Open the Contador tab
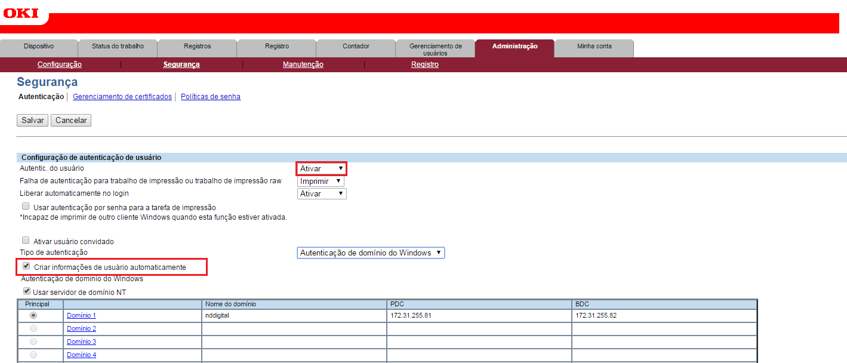Image resolution: width=847 pixels, height=363 pixels. pyautogui.click(x=356, y=47)
